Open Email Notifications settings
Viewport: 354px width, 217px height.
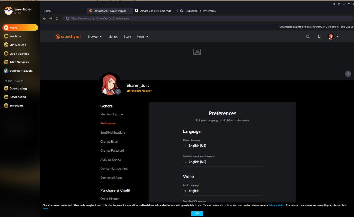coord(113,133)
